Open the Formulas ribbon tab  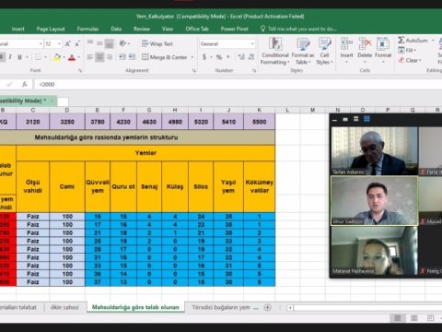[x=87, y=29]
